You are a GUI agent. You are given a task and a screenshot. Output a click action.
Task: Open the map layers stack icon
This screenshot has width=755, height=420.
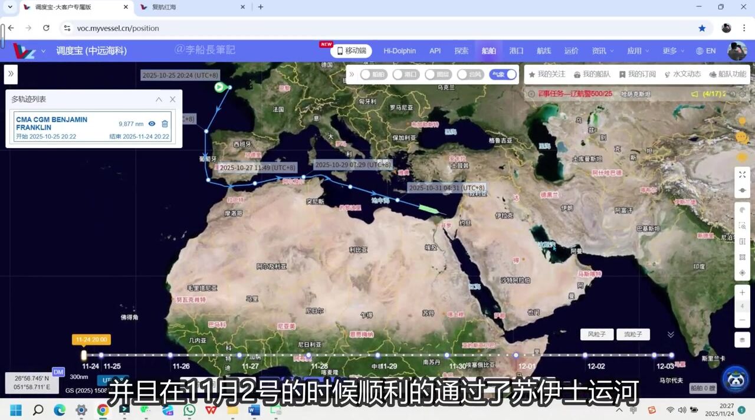742,340
